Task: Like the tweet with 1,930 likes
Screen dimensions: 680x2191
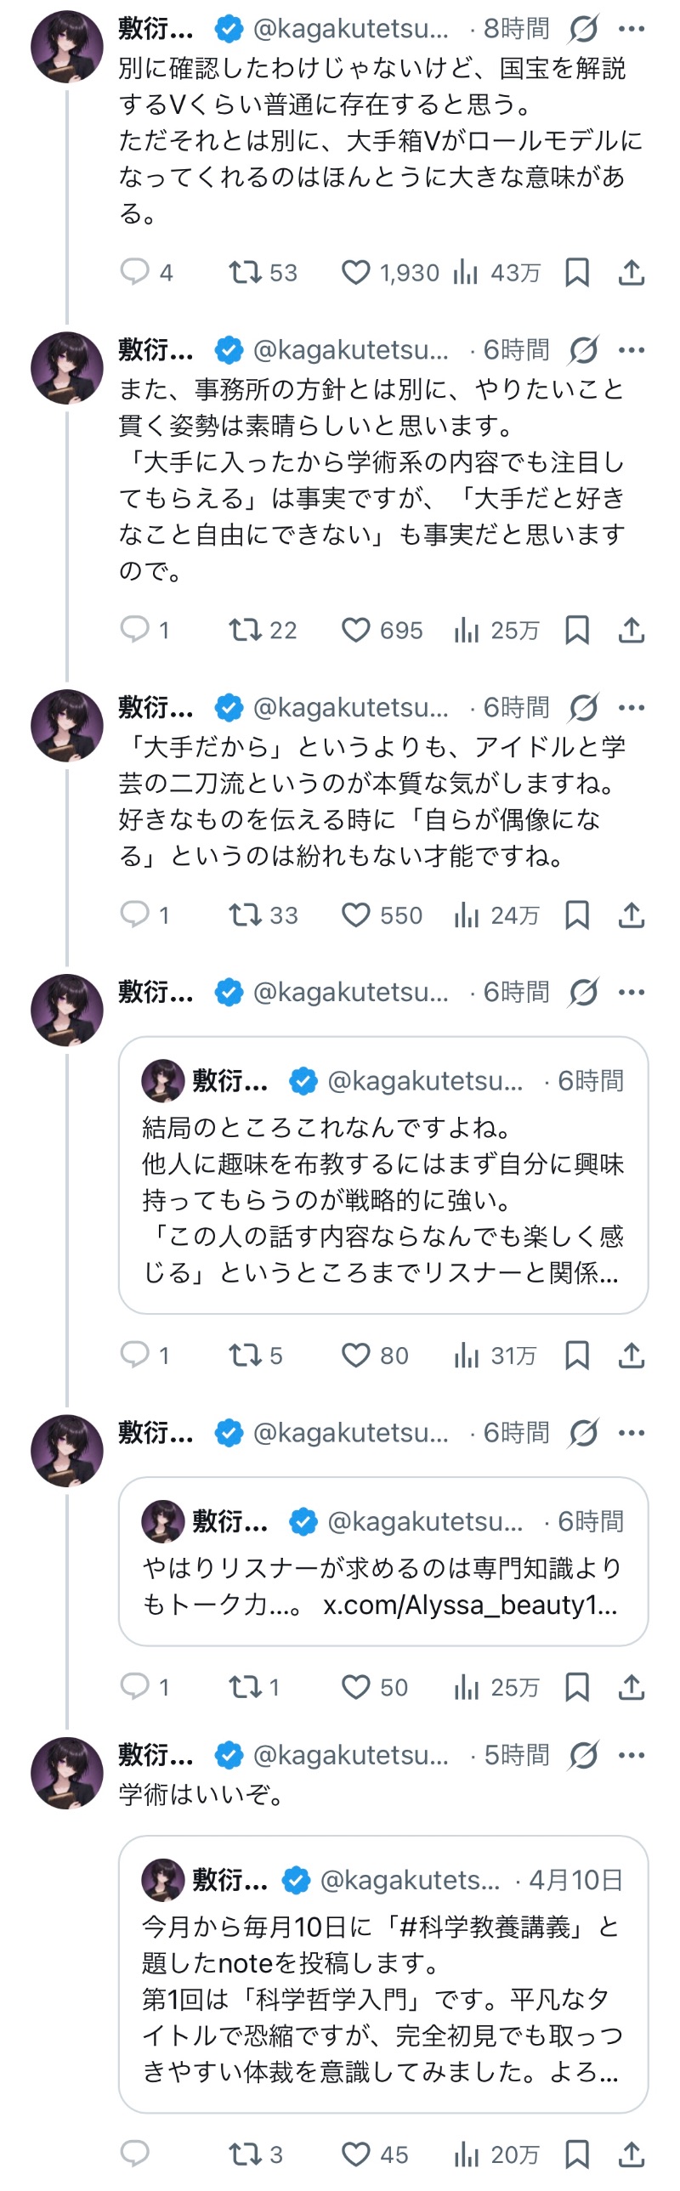Action: 390,272
